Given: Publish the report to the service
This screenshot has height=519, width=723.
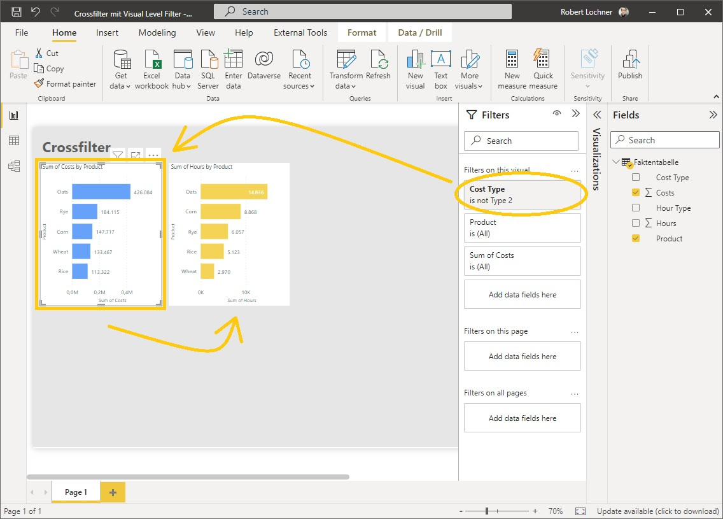Looking at the screenshot, I should click(x=629, y=68).
